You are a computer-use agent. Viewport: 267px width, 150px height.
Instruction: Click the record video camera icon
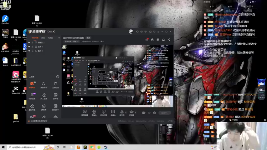pyautogui.click(x=144, y=113)
